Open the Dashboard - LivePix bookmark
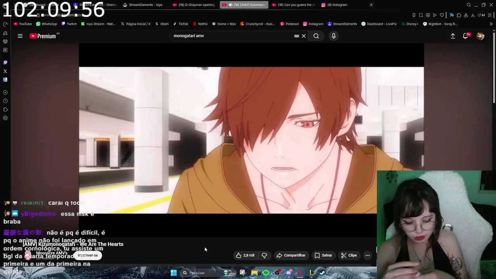The width and height of the screenshot is (496, 279). pos(379,24)
